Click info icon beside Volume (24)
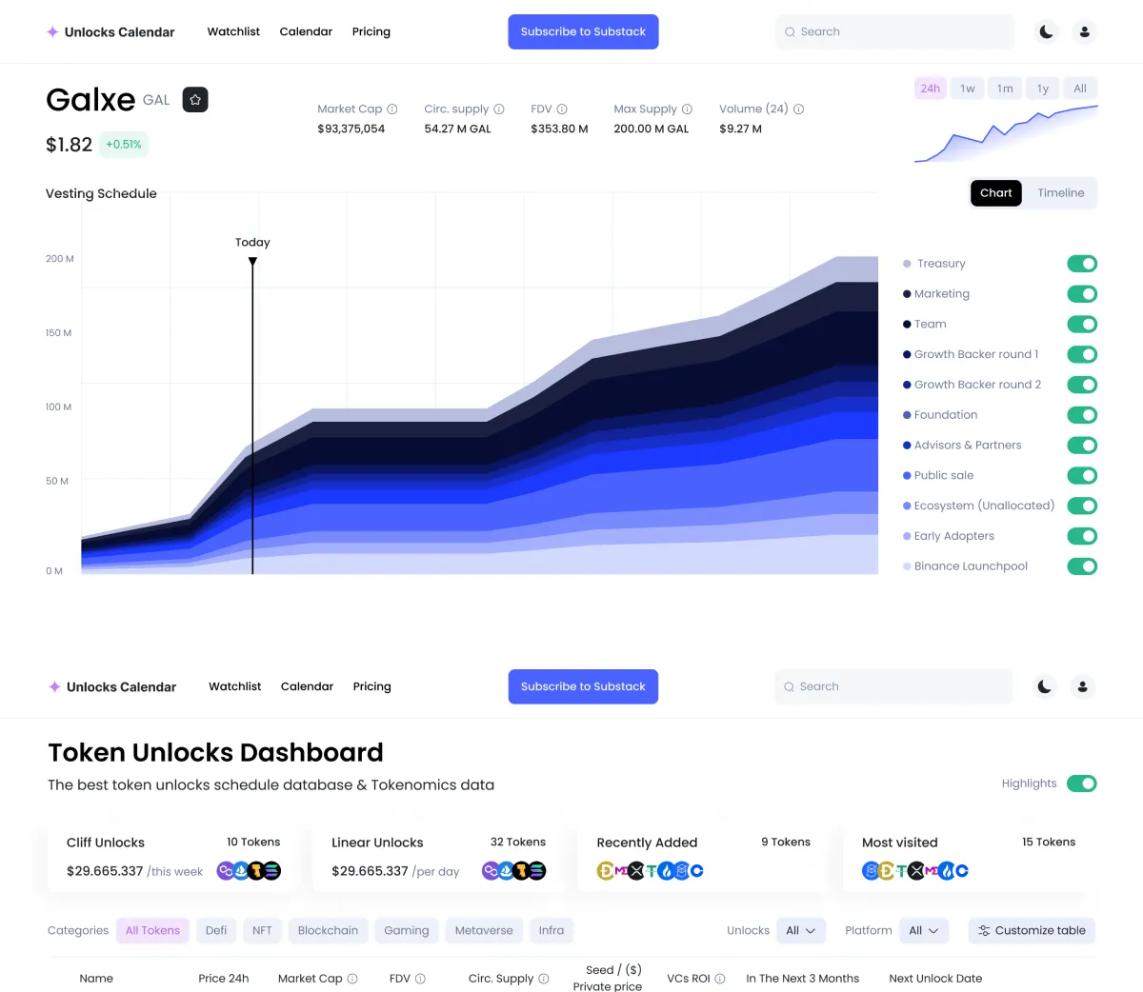 pyautogui.click(x=799, y=109)
